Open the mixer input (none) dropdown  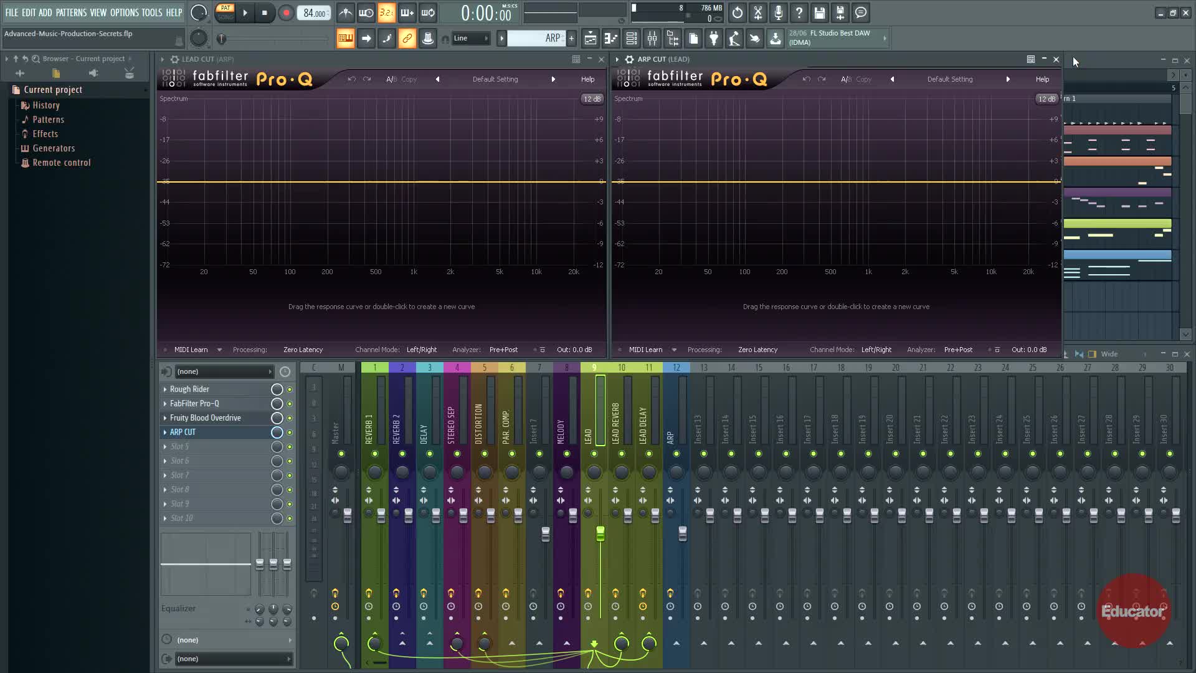[224, 372]
